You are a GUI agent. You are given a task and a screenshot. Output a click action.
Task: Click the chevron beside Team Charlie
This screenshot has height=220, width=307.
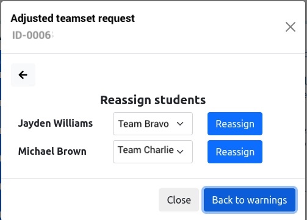(x=180, y=151)
